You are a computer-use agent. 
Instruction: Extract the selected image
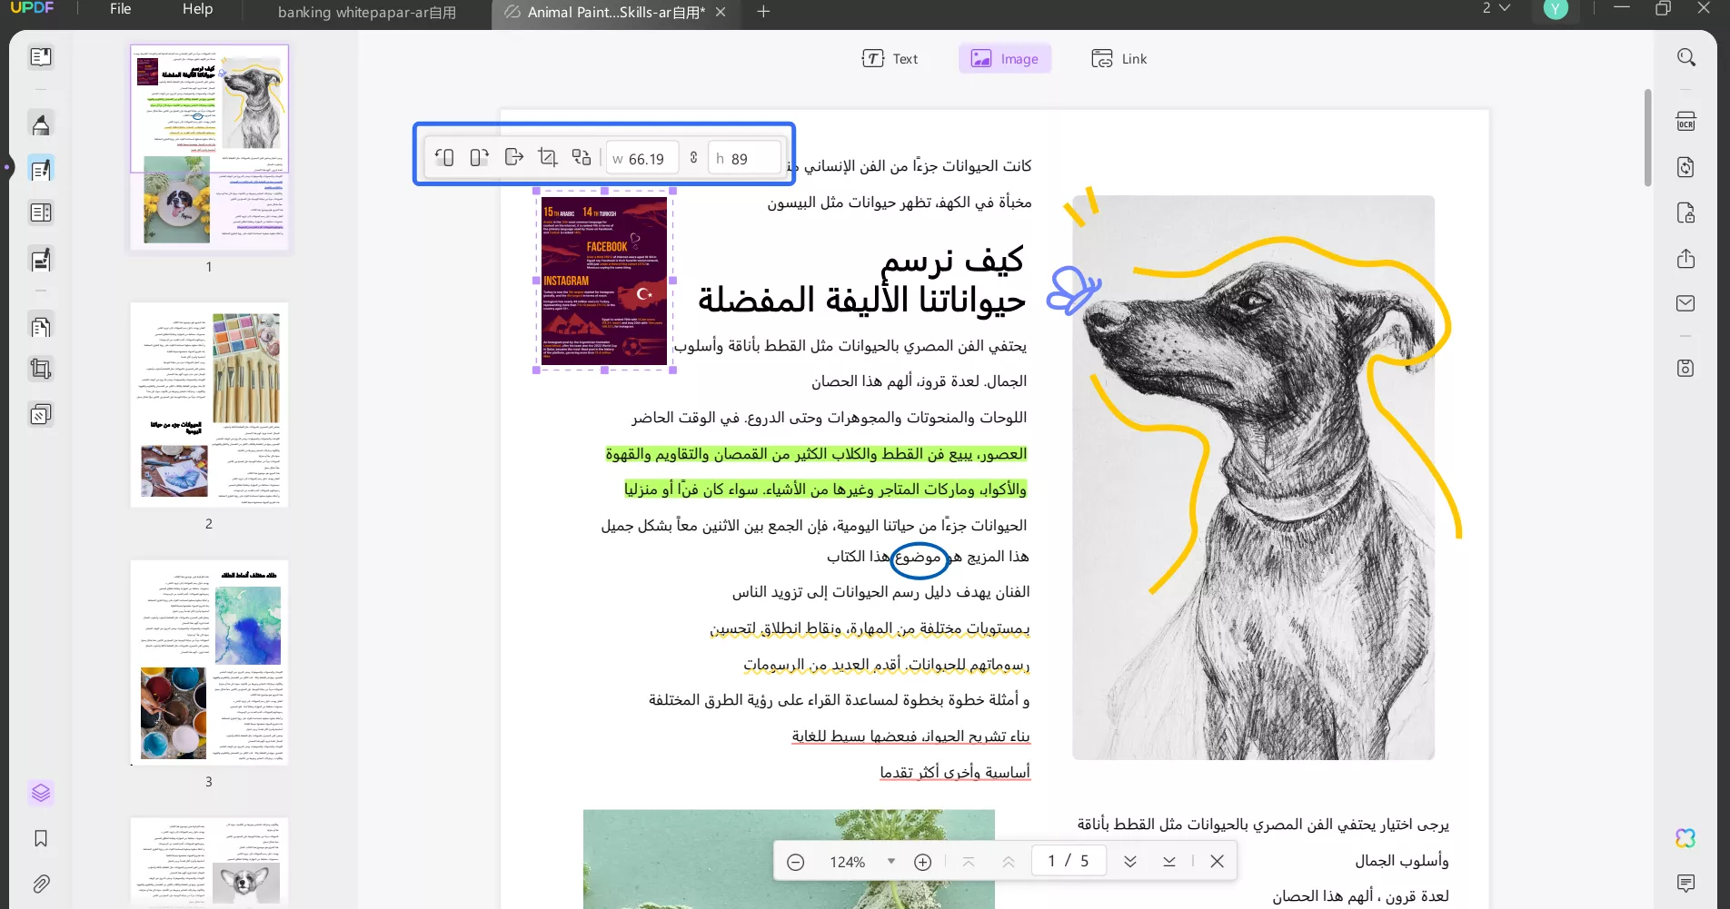tap(513, 157)
